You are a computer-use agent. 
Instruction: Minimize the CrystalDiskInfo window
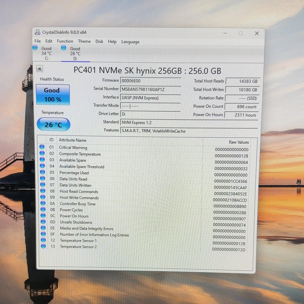coord(225,33)
